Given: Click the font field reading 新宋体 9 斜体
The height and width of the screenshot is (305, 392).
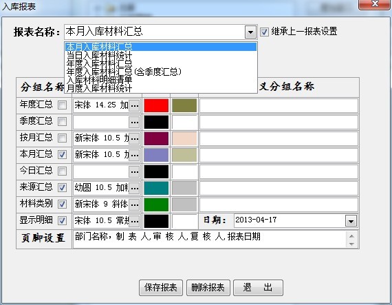Looking at the screenshot, I should 101,204.
